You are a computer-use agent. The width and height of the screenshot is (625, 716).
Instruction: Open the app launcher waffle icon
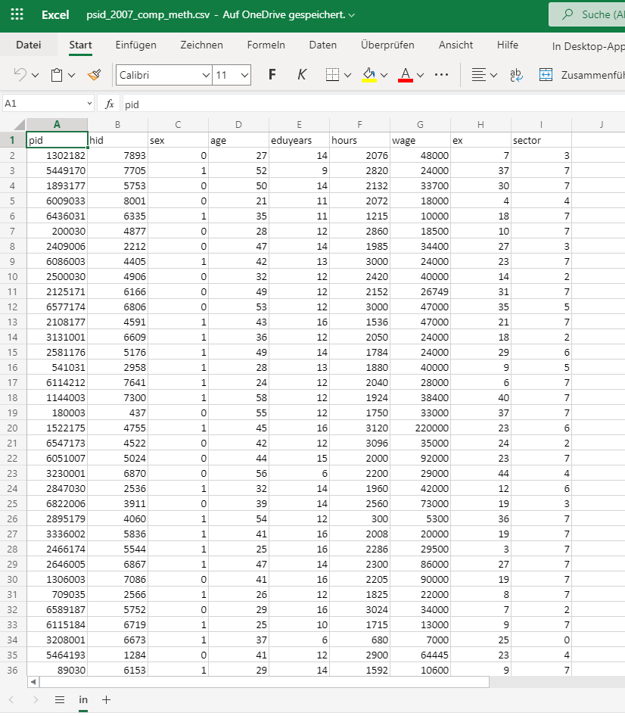(17, 14)
